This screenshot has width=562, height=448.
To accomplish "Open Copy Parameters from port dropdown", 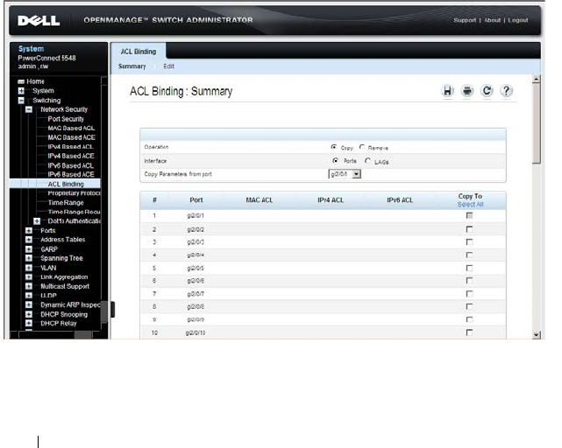I will pos(345,174).
